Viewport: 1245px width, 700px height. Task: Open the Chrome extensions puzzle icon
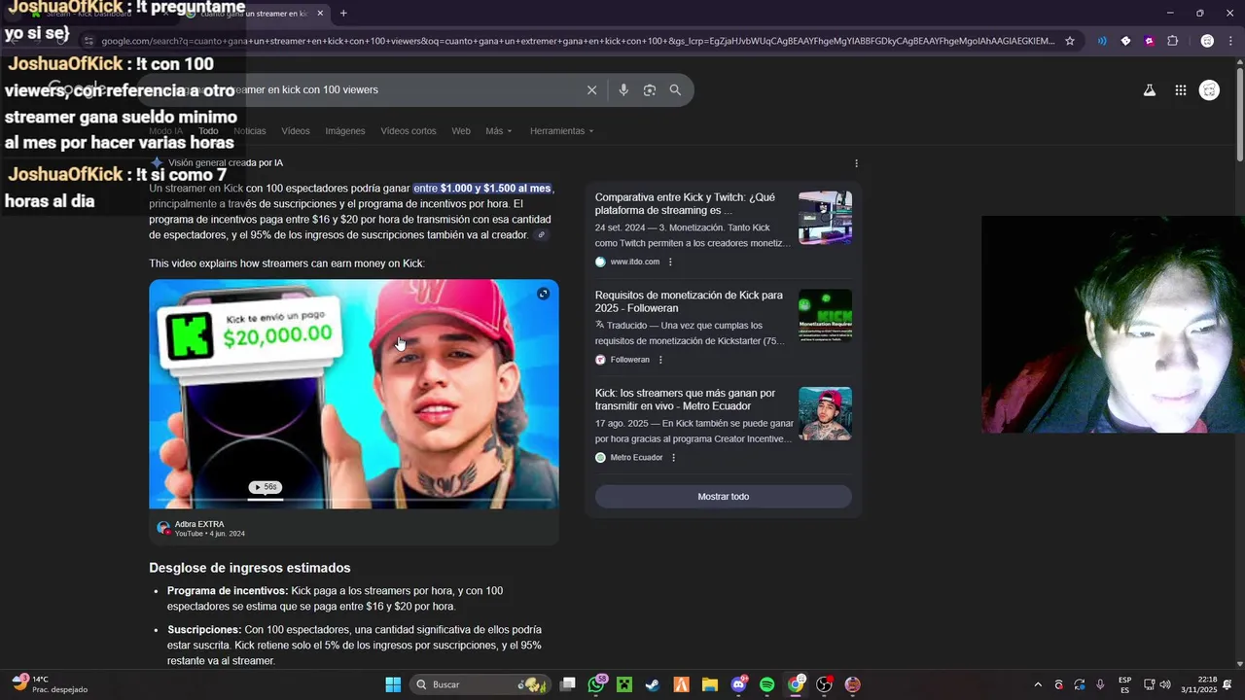point(1172,41)
